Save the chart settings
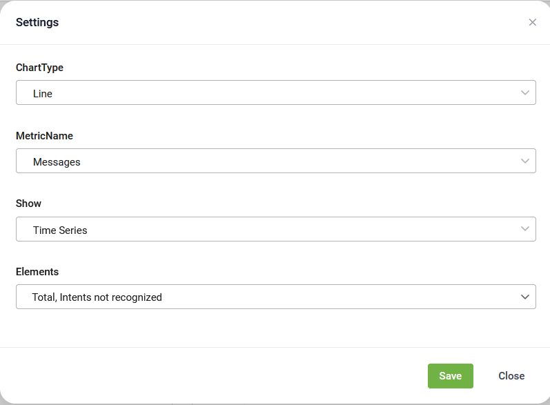Viewport: 550px width, 405px height. pyautogui.click(x=451, y=376)
